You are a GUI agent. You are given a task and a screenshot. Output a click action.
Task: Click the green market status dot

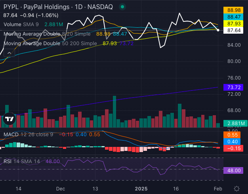122,7
